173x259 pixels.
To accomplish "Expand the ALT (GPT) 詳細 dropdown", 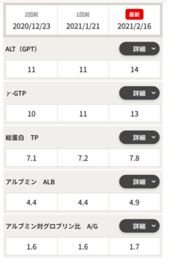I will tap(139, 49).
